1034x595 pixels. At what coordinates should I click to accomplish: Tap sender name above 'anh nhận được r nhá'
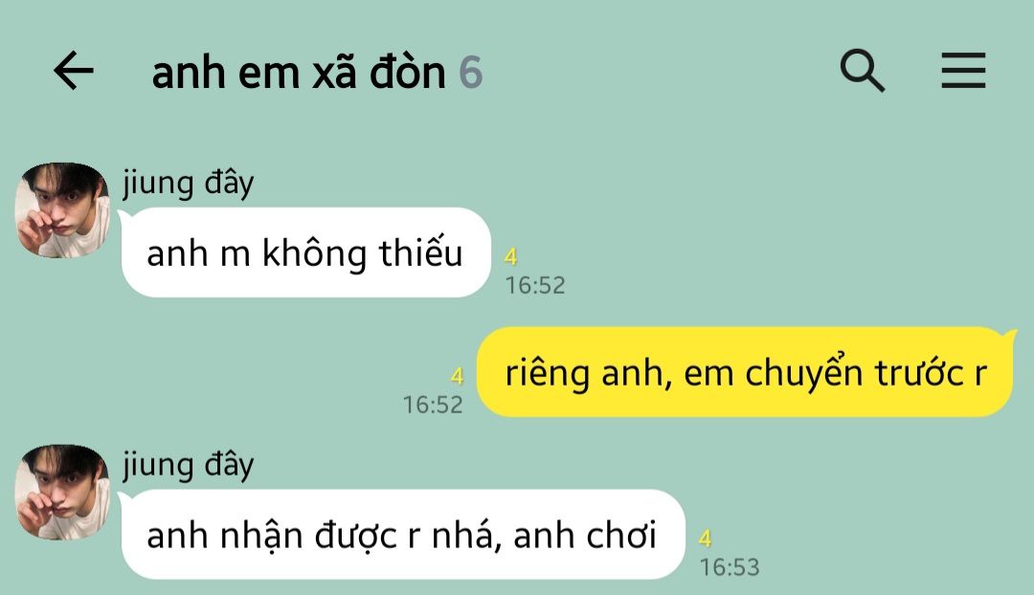coord(188,465)
